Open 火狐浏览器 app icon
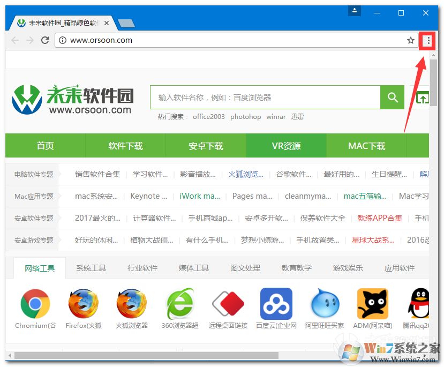Screen dimensions: 444x367 (x=132, y=304)
